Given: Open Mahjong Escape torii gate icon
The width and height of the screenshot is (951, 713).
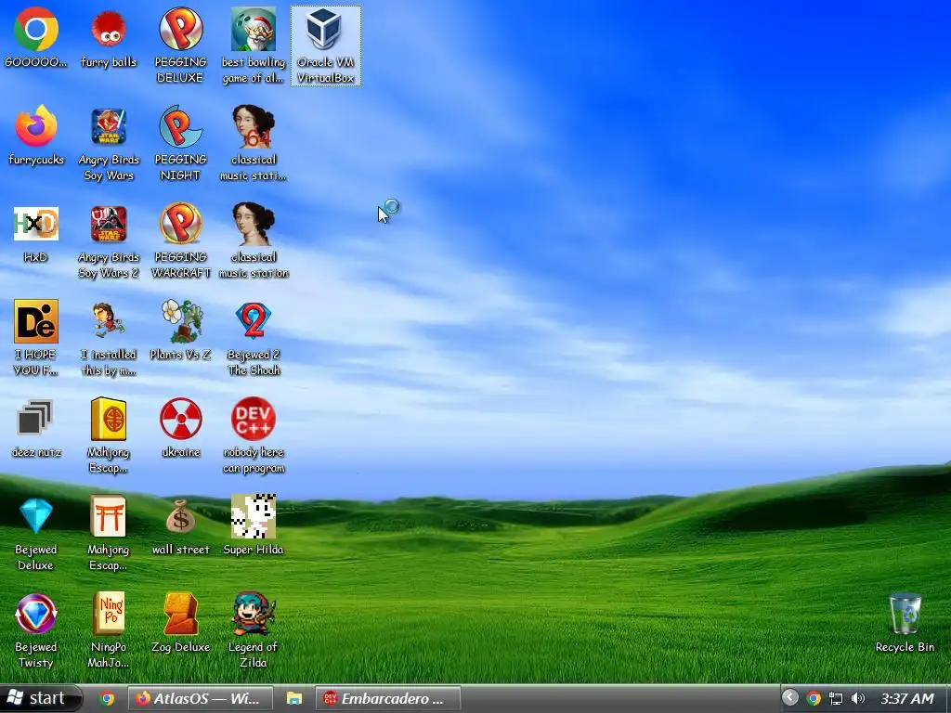Looking at the screenshot, I should click(x=109, y=516).
